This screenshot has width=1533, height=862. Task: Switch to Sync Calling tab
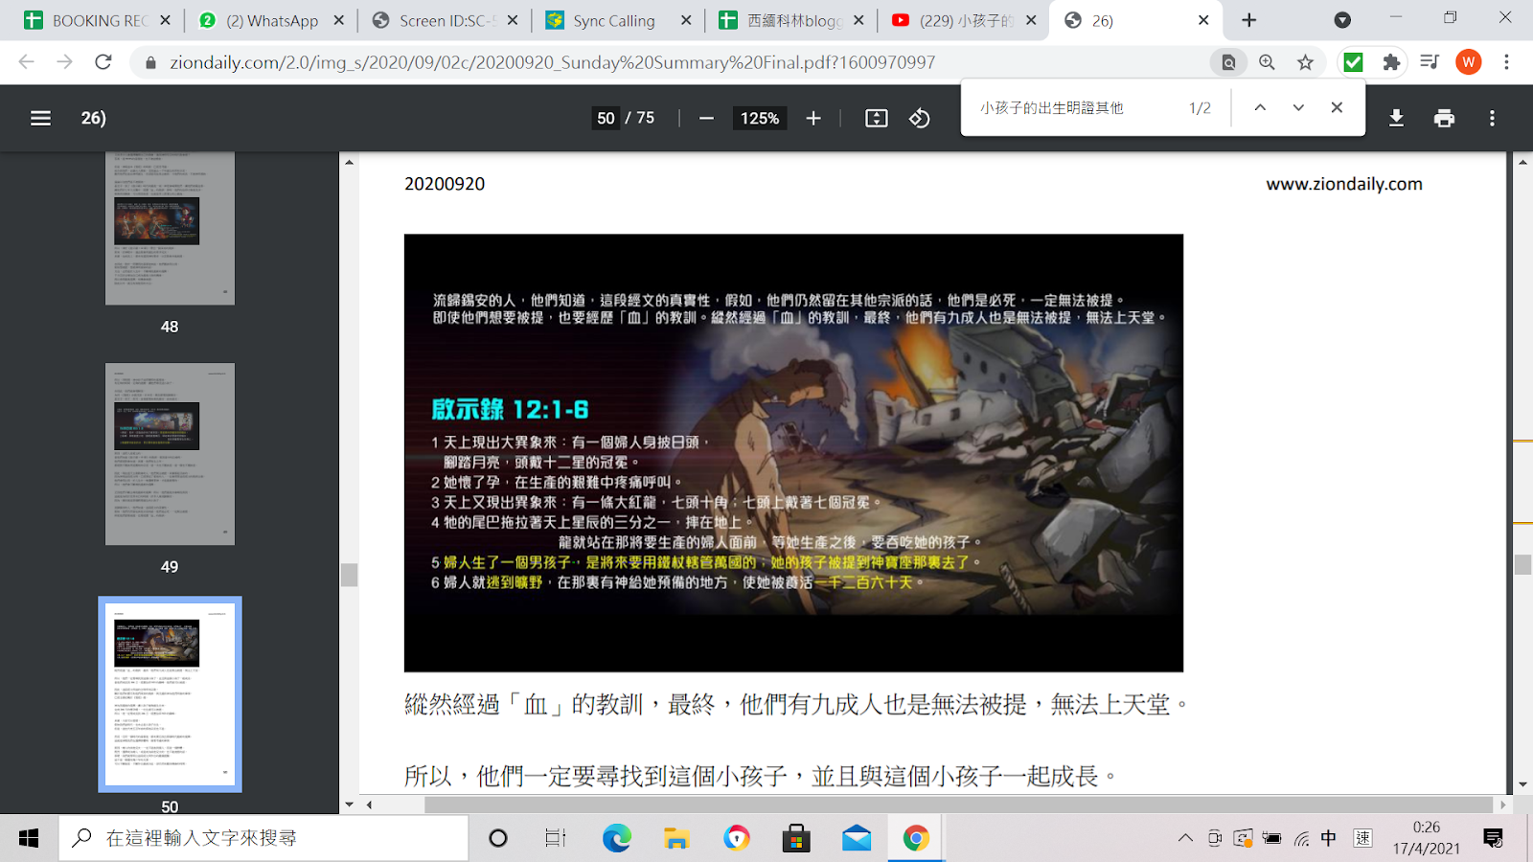(618, 20)
